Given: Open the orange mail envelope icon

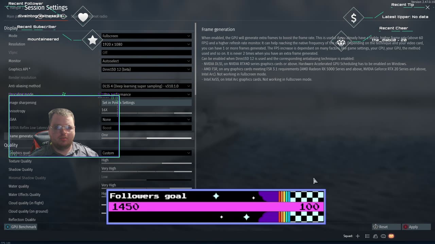Looking at the screenshot, I should click(391, 236).
